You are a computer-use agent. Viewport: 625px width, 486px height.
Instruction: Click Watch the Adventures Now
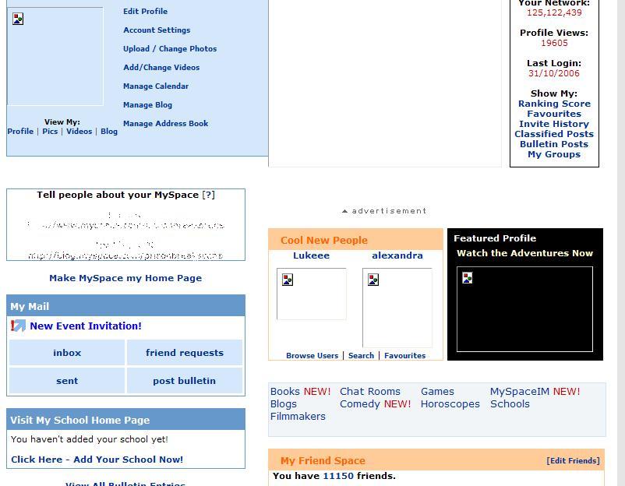coord(525,253)
